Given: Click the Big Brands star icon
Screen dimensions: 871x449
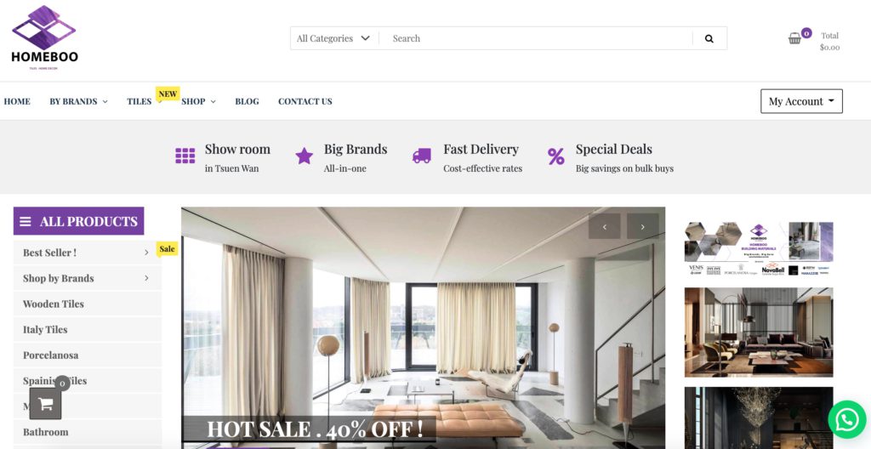Looking at the screenshot, I should (x=304, y=156).
